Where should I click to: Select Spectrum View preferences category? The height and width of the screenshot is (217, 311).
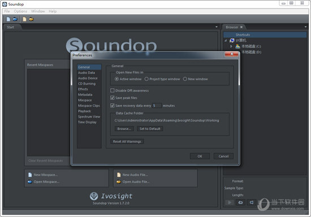[x=89, y=116]
